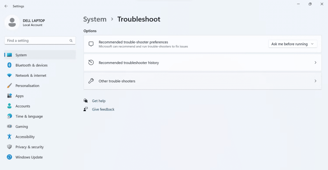
Task: Click the Accessibility figure icon
Action: pos(9,137)
